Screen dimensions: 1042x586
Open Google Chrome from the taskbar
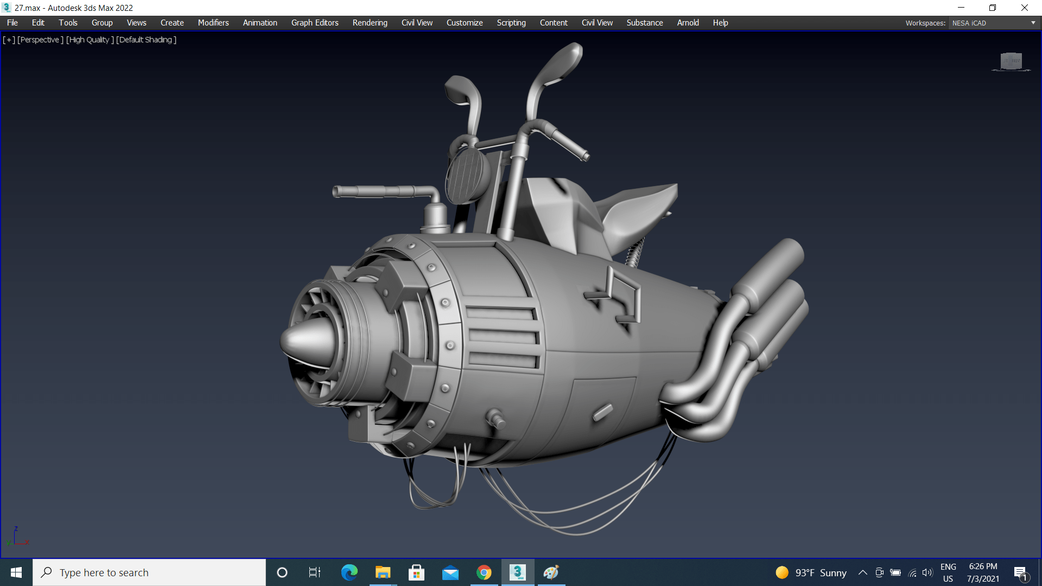coord(484,572)
